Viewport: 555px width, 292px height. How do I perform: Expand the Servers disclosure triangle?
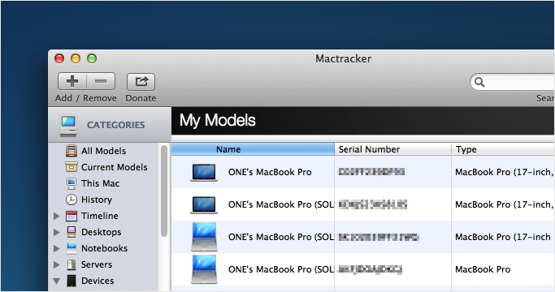coord(56,264)
